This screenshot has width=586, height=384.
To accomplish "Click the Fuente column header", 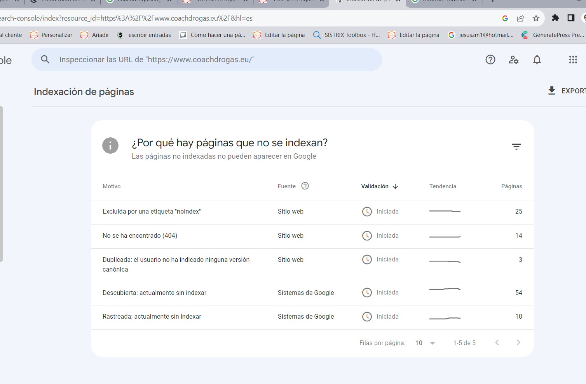I will 287,186.
